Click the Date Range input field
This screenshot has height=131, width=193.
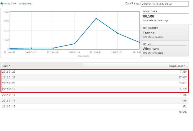(x=164, y=4)
